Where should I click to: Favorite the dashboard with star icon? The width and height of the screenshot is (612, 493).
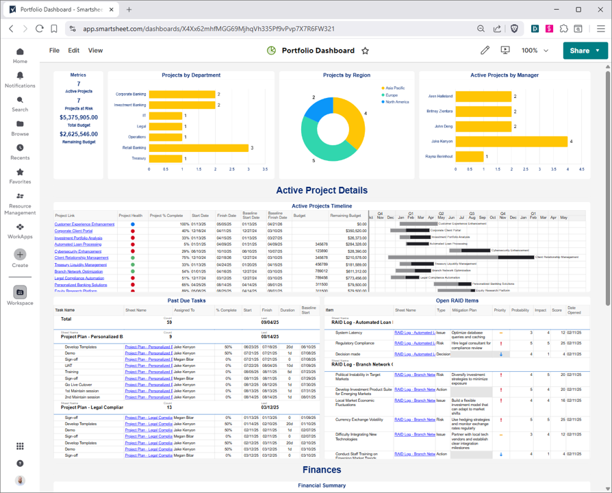click(x=366, y=51)
